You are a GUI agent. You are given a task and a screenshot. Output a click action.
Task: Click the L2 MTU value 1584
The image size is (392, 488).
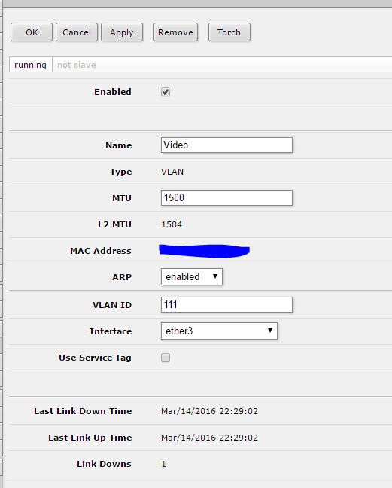[x=172, y=224]
